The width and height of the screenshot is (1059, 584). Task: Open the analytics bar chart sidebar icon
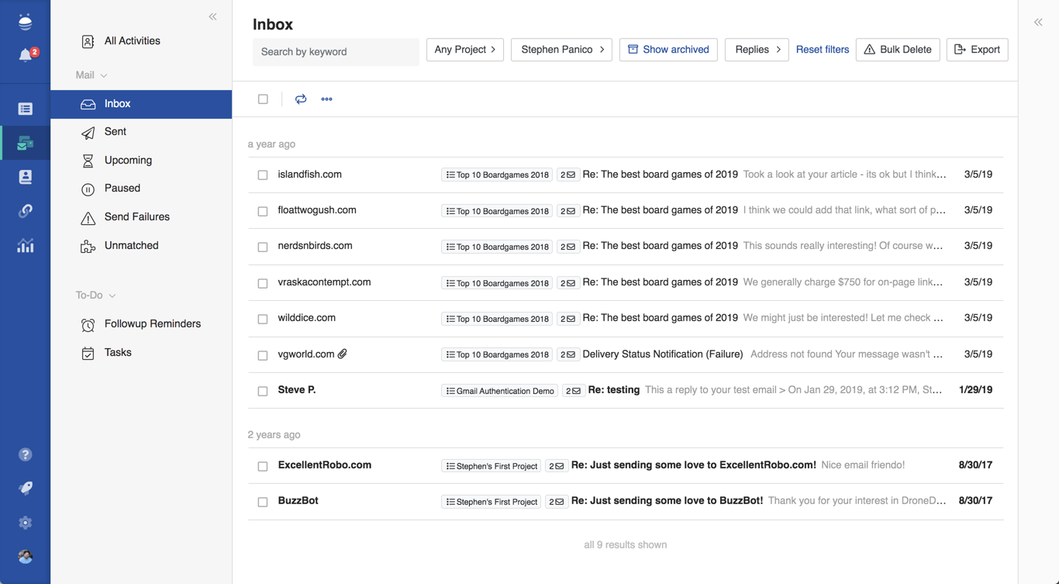(x=26, y=246)
